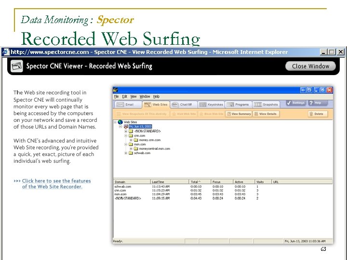
Task: Select the <NON-STANDARD> row in domain table
Action: [223, 198]
